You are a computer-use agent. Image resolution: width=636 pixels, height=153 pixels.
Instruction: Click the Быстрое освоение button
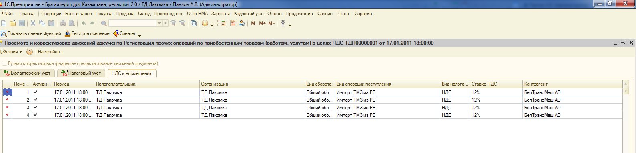(x=87, y=33)
